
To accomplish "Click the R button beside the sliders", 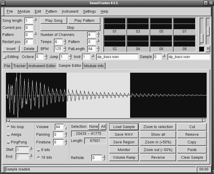I will point(208,49).
